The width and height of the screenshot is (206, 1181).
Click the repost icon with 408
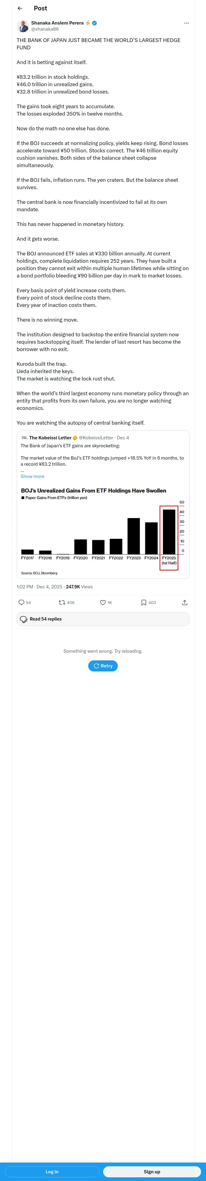62,602
